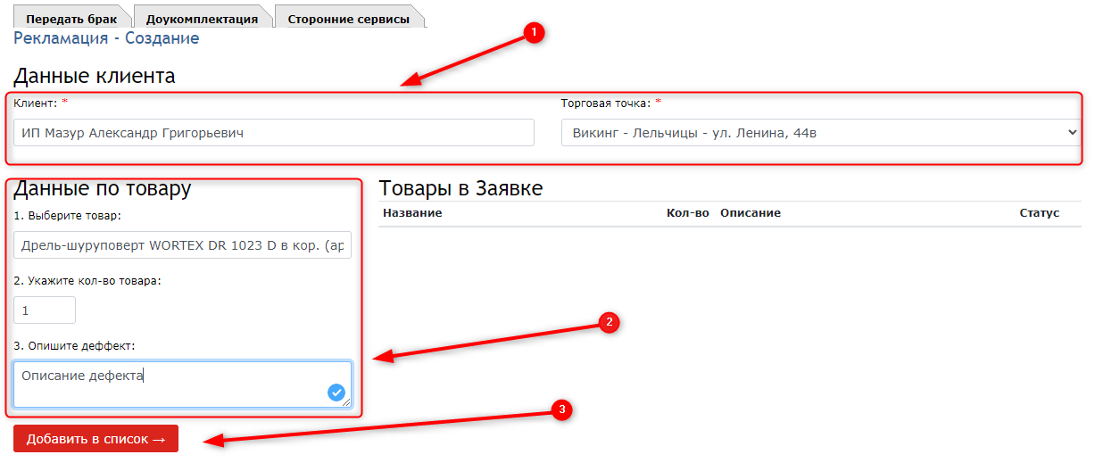1120x463 pixels.
Task: Click the Товары в Заявке heading
Action: coord(460,188)
